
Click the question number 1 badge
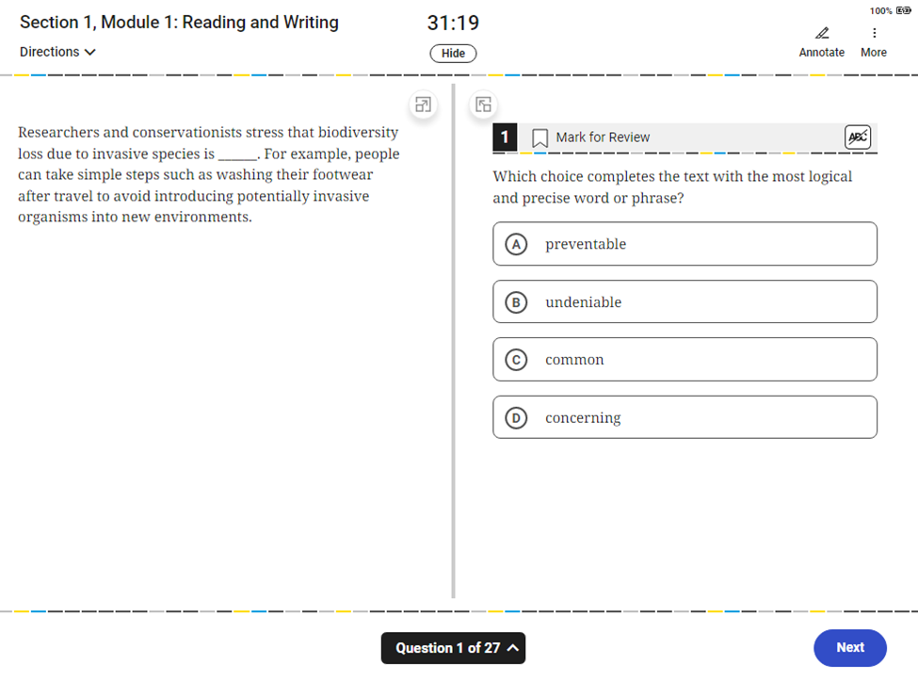coord(505,137)
